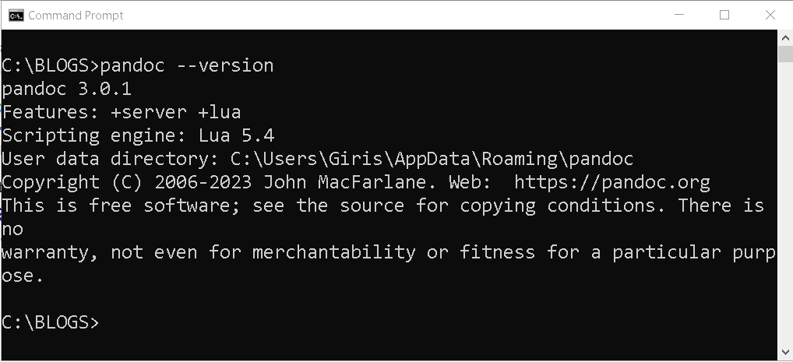
Task: Click at the C:\BLOGS> bottom prompt
Action: click(x=50, y=322)
